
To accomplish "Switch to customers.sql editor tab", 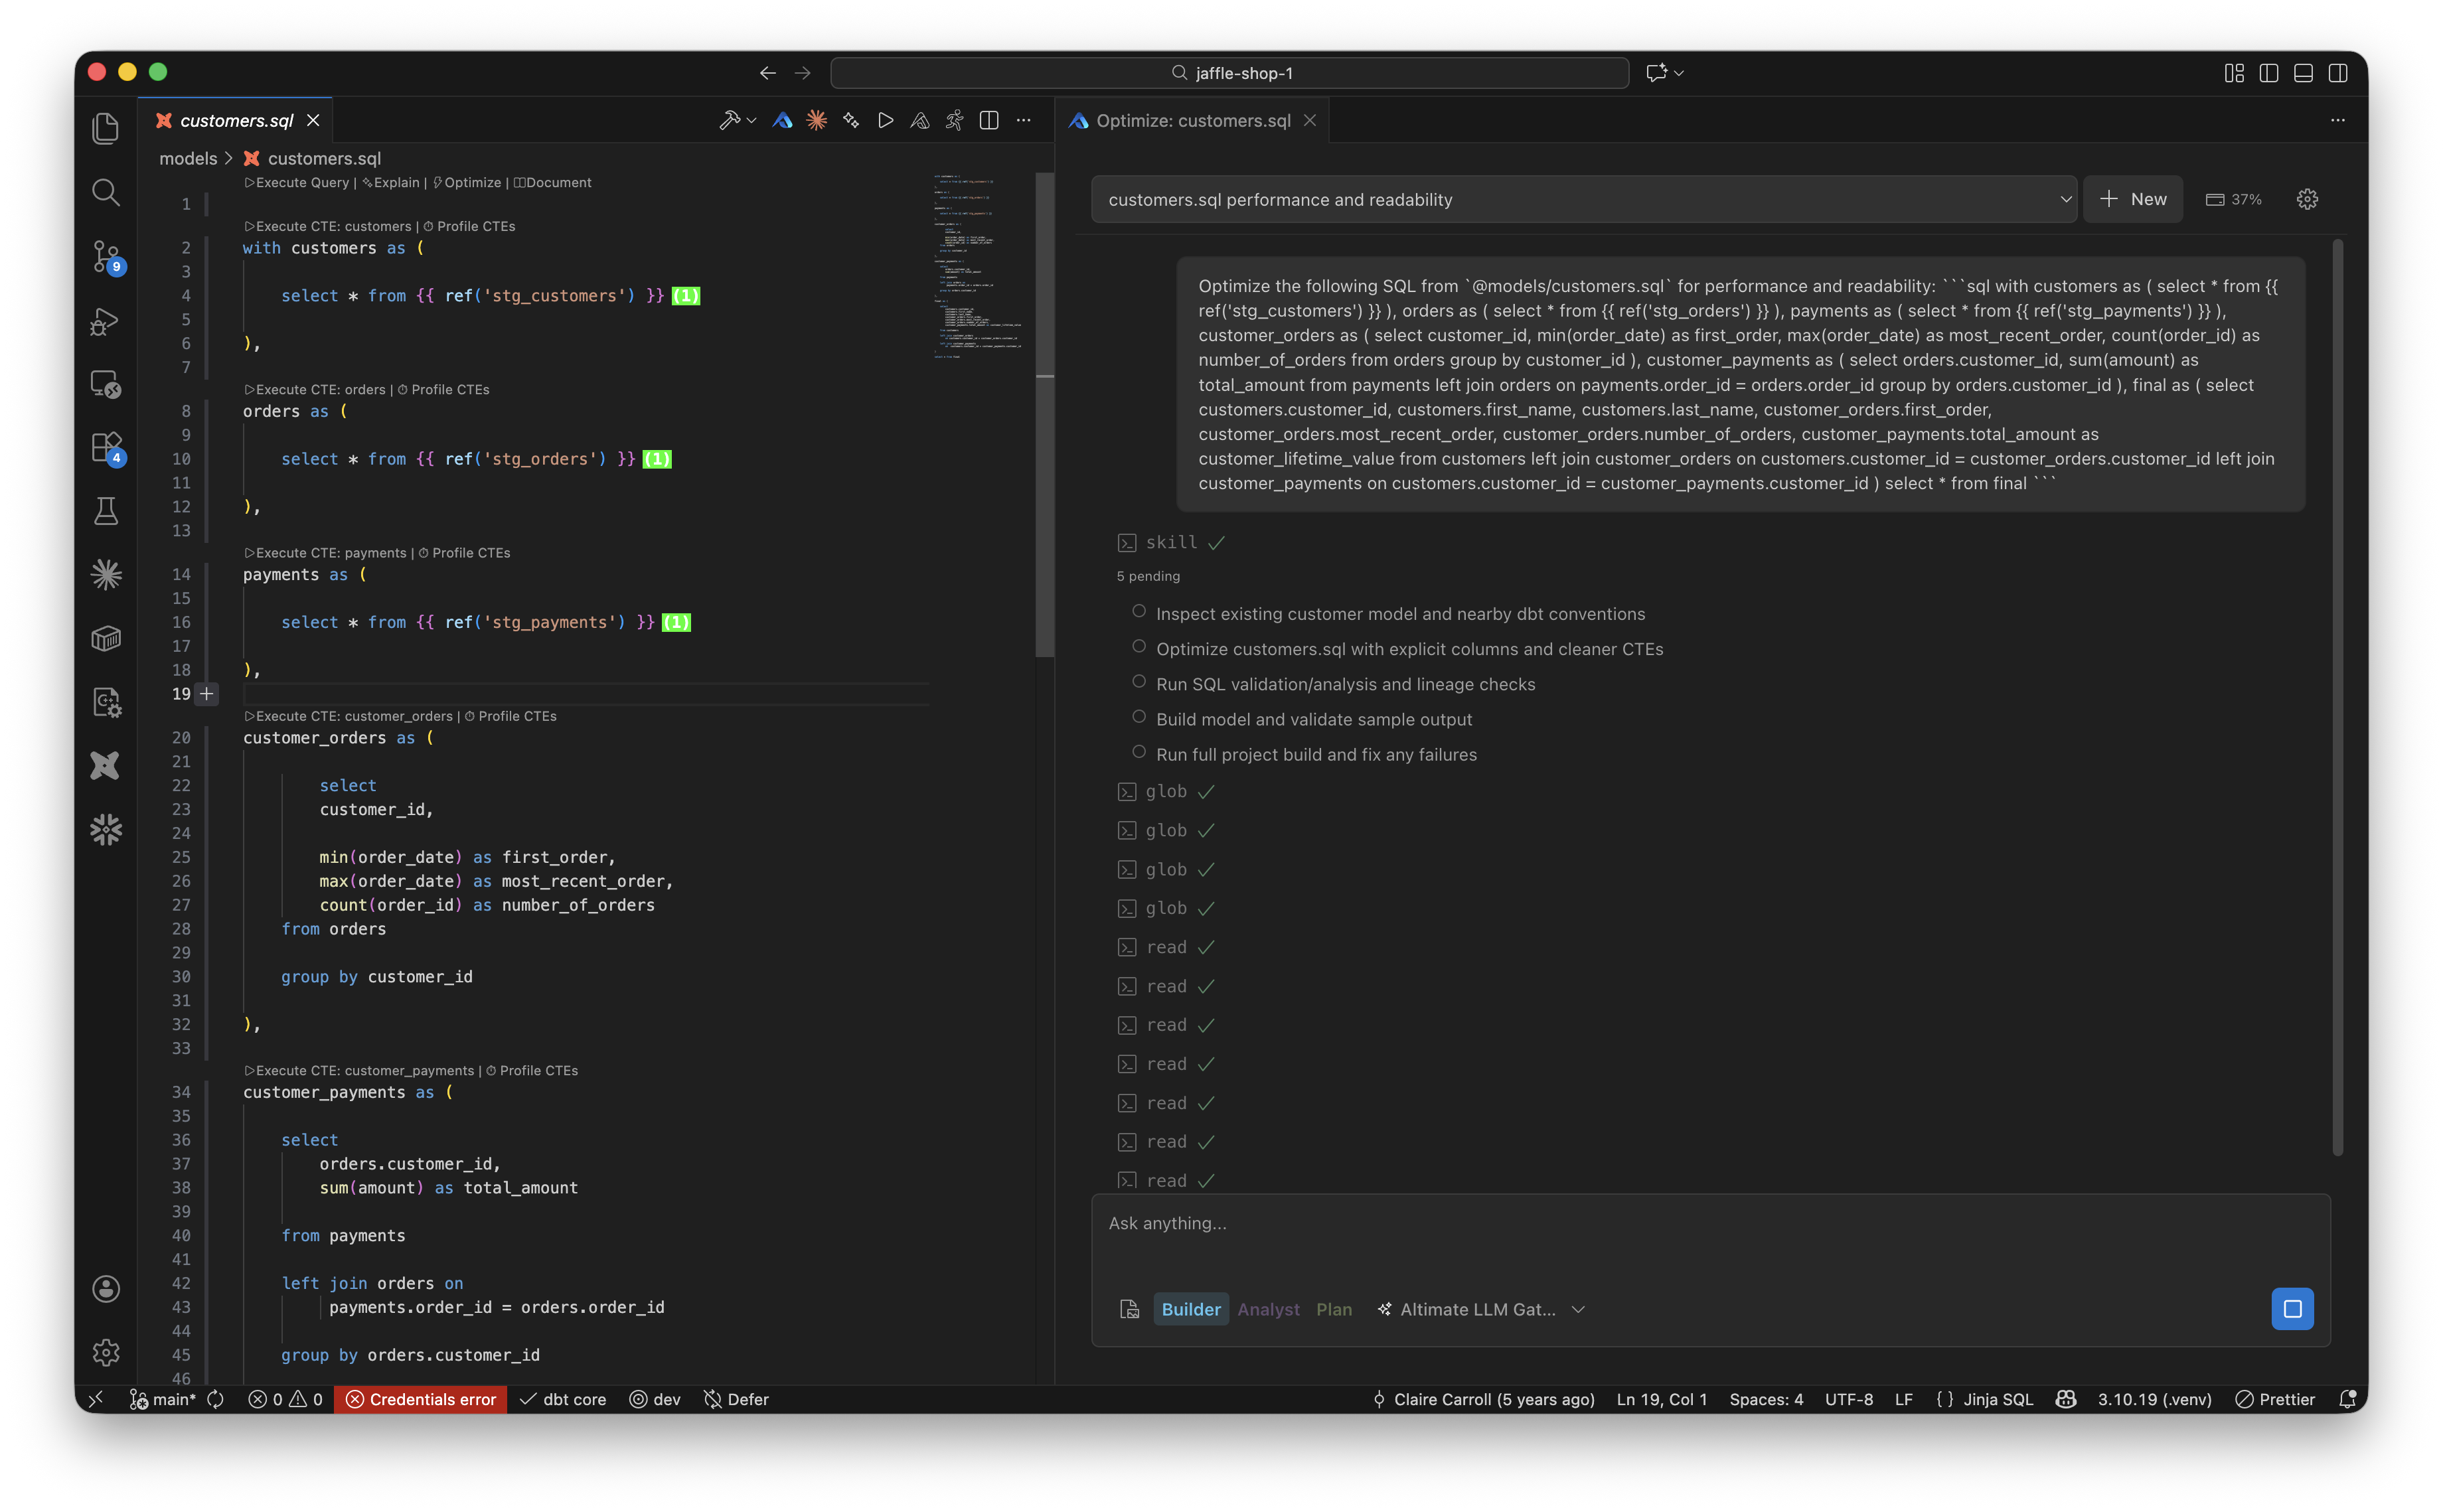I will coord(237,120).
